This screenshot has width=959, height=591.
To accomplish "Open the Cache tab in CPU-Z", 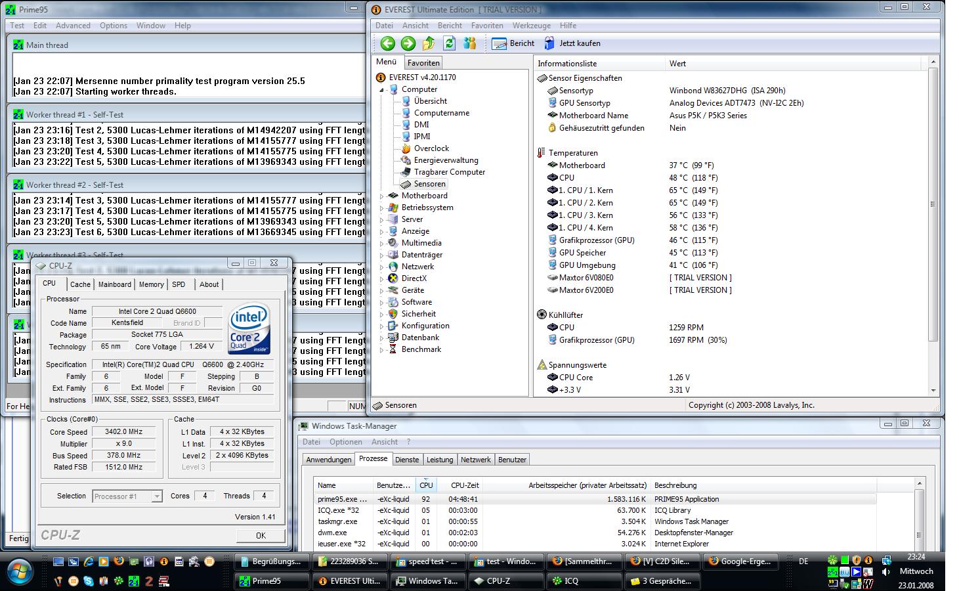I will 80,284.
